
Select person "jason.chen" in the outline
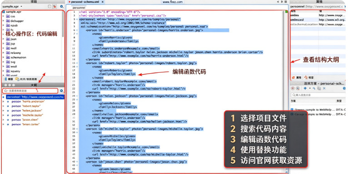pyautogui.click(x=25, y=120)
